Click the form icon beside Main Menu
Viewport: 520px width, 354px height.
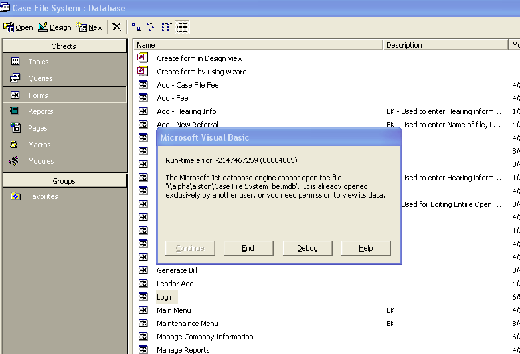pos(143,310)
